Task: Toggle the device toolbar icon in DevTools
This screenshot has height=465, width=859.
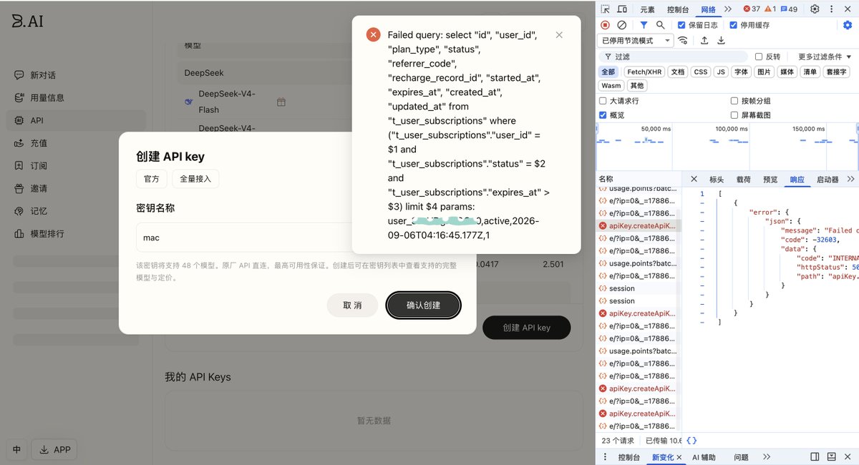Action: 622,9
